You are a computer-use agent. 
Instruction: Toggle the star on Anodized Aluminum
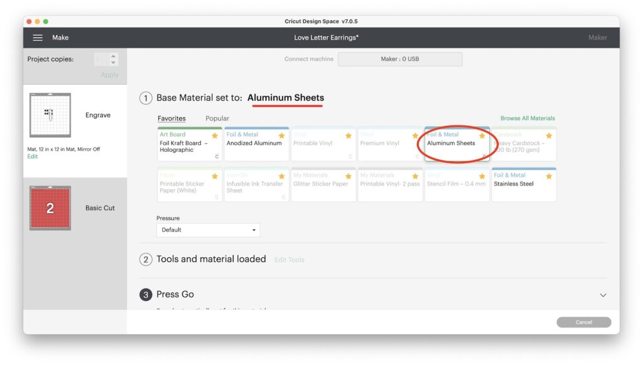282,135
